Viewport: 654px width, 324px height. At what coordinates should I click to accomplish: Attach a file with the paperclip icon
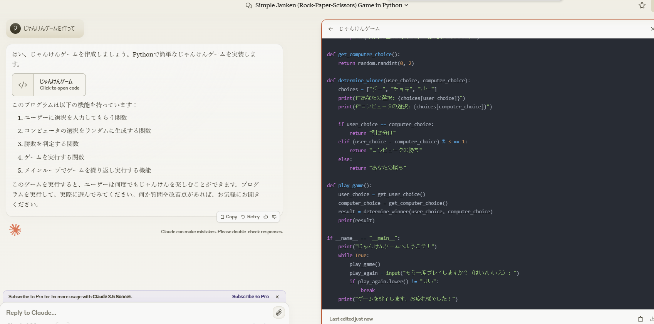[x=278, y=312]
